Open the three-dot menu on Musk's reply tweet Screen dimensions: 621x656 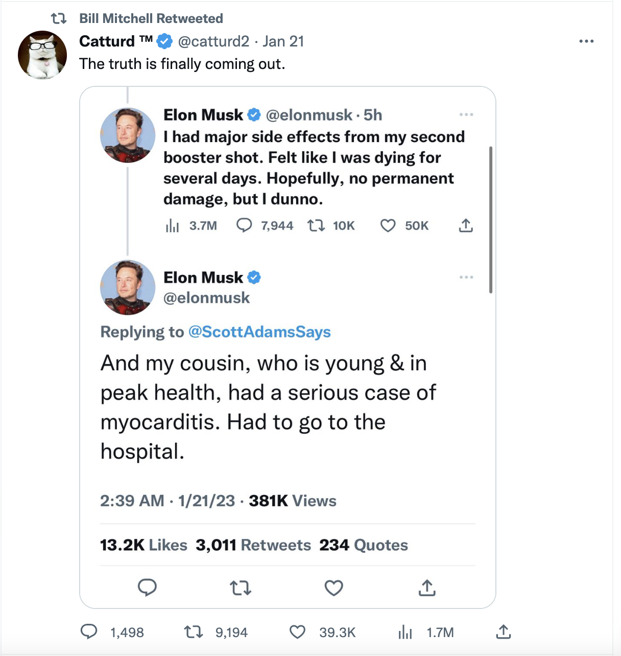[466, 277]
